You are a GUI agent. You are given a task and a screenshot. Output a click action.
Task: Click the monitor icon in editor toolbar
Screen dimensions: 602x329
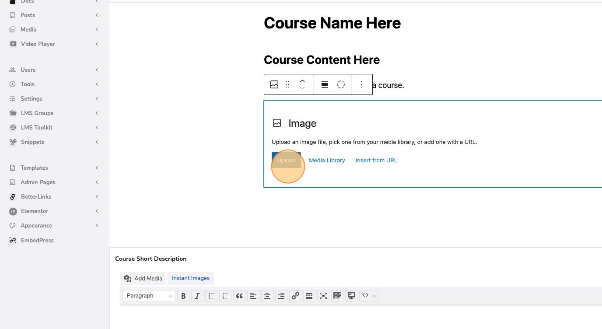pos(351,296)
